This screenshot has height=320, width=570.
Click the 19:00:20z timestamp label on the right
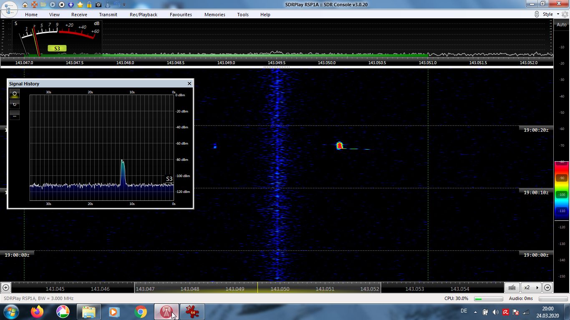(536, 130)
